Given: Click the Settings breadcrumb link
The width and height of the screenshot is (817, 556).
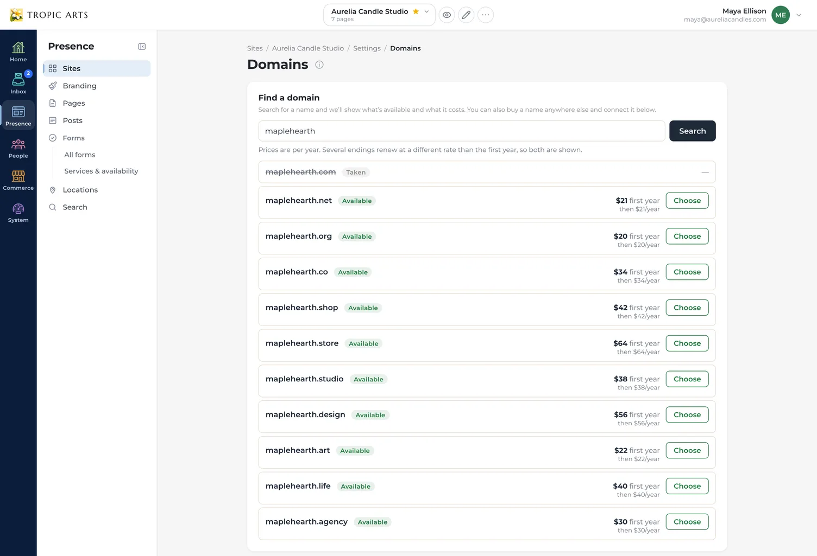Looking at the screenshot, I should (367, 48).
